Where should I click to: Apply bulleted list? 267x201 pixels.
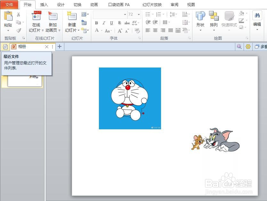coord(148,14)
